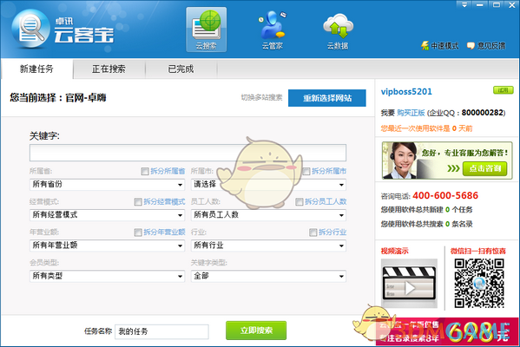Expand the 所有年营业额 dropdown
Image resolution: width=520 pixels, height=347 pixels.
point(107,246)
